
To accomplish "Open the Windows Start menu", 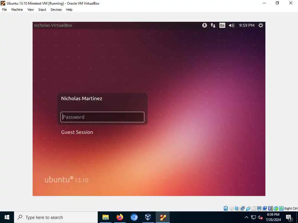I will coord(7,217).
